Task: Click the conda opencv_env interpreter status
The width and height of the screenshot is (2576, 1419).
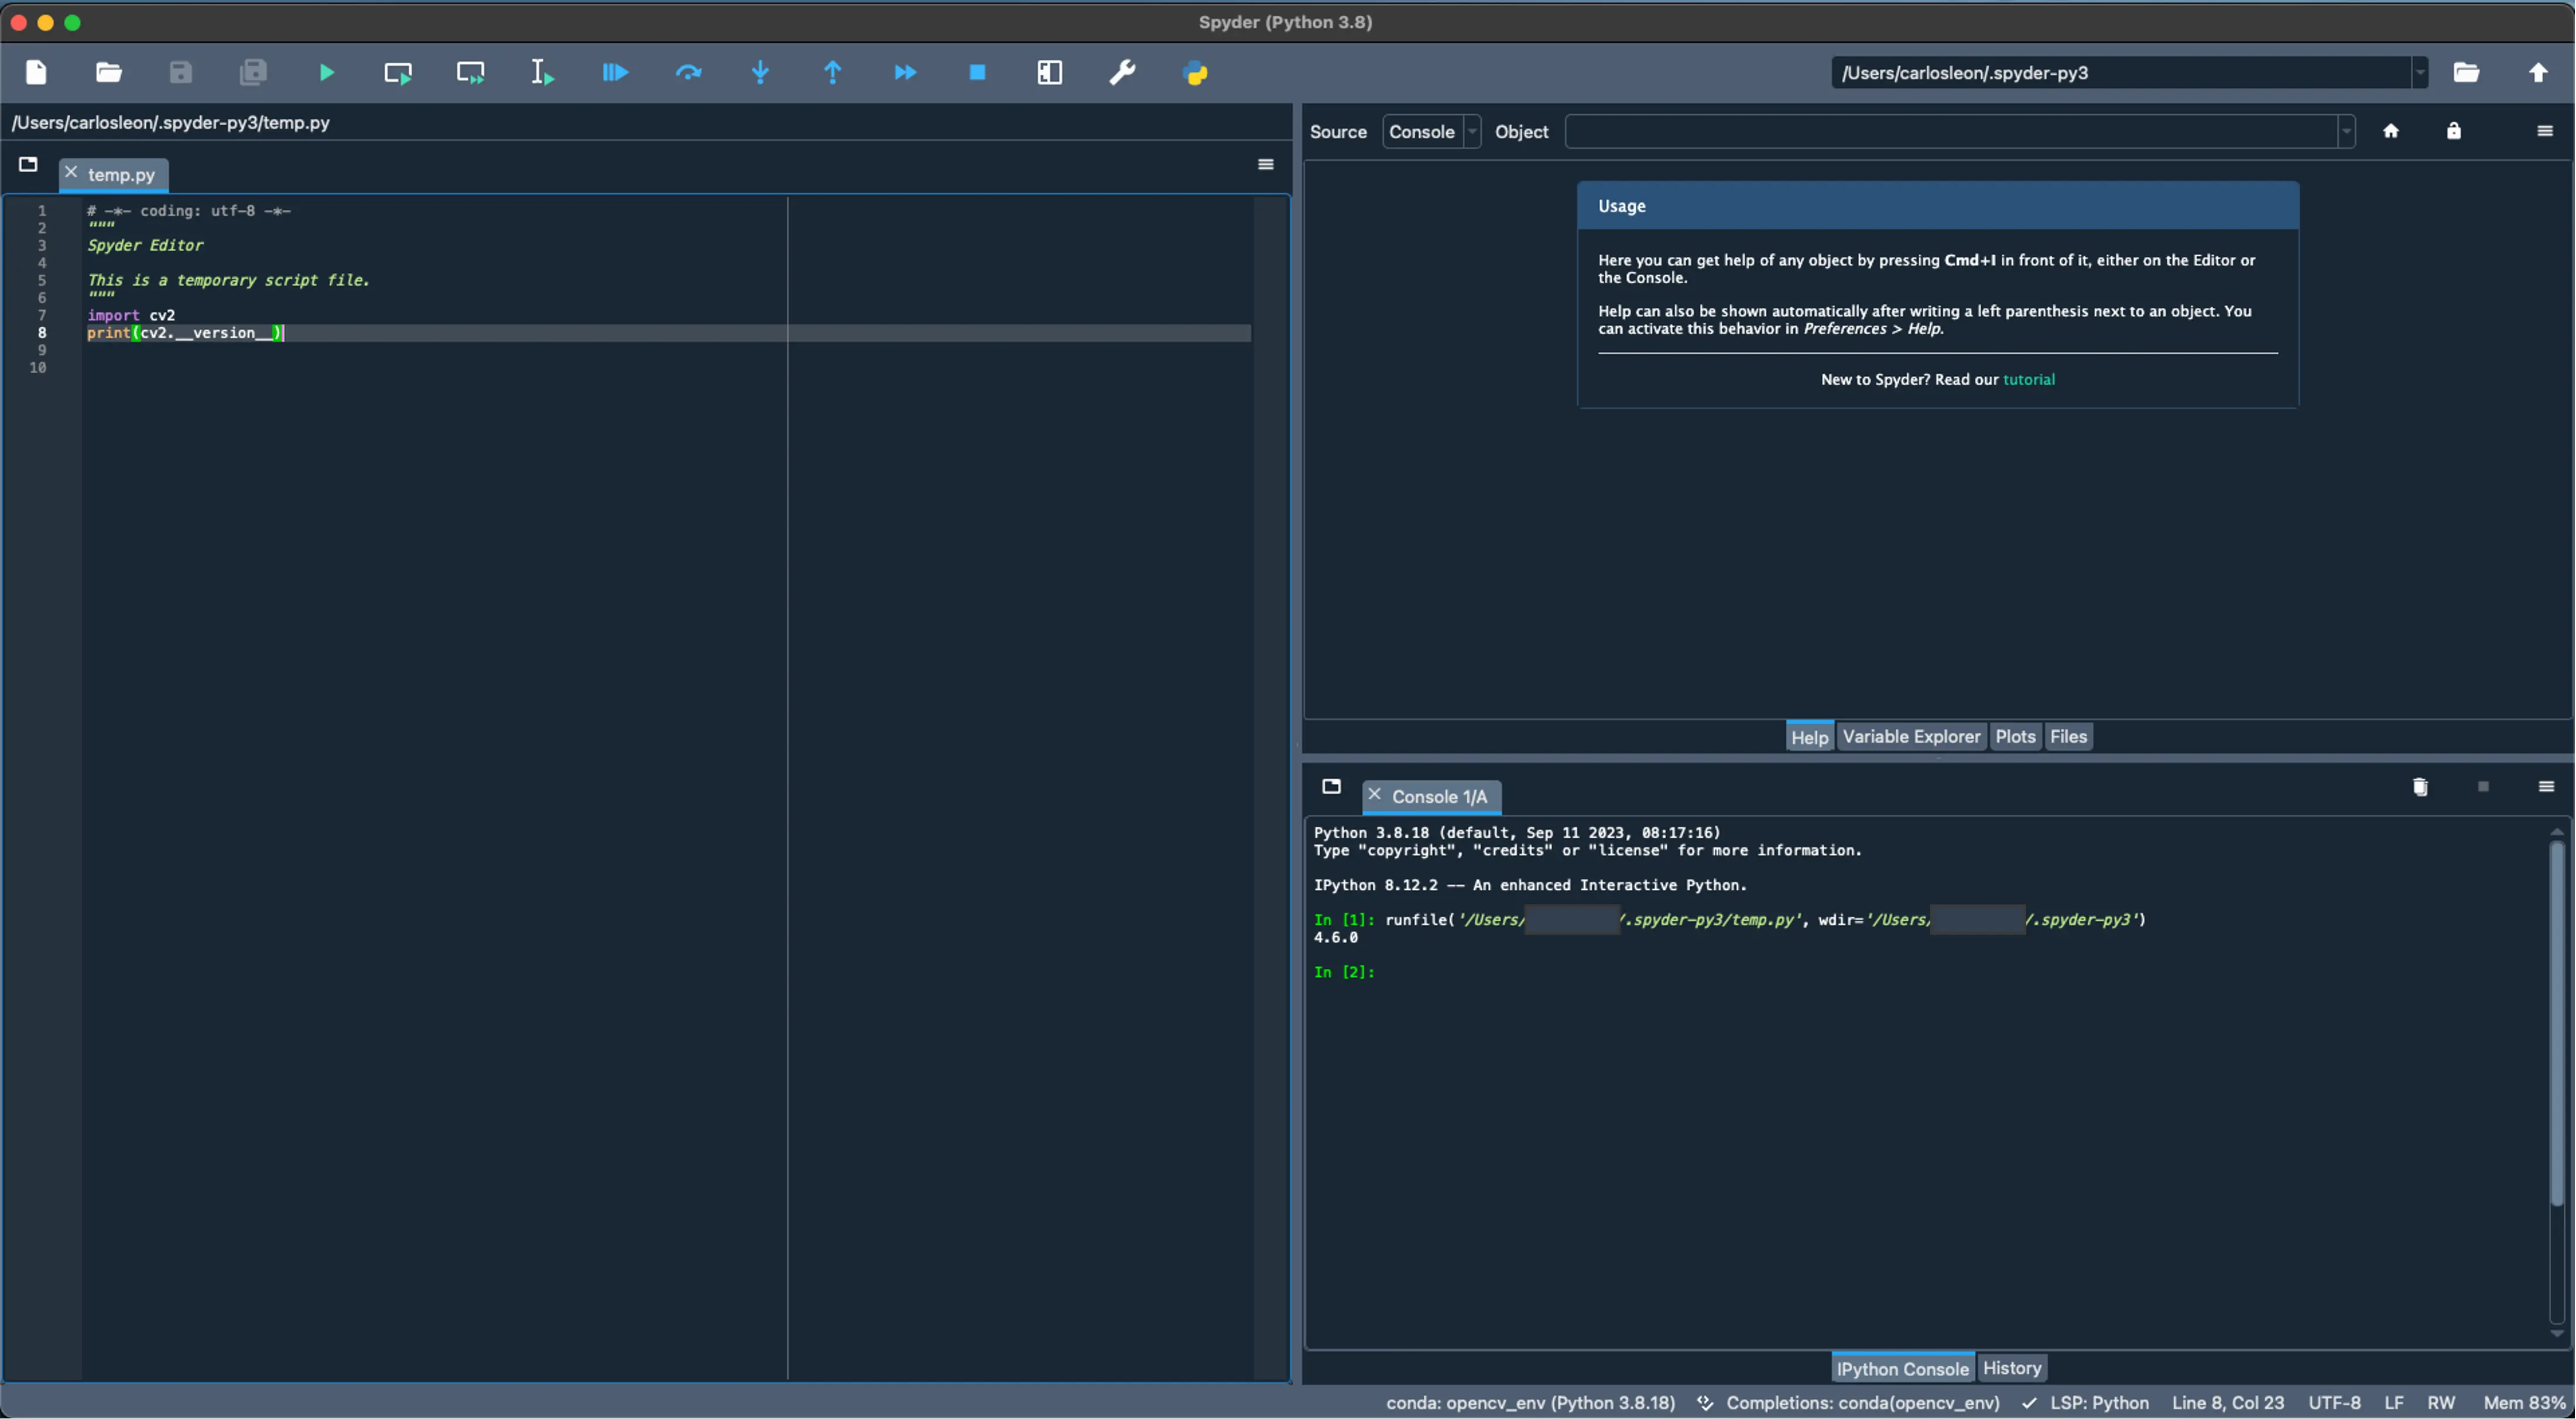Action: point(1530,1403)
